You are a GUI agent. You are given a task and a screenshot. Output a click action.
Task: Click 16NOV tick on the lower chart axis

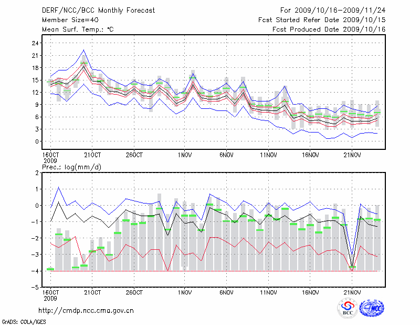[x=310, y=292]
